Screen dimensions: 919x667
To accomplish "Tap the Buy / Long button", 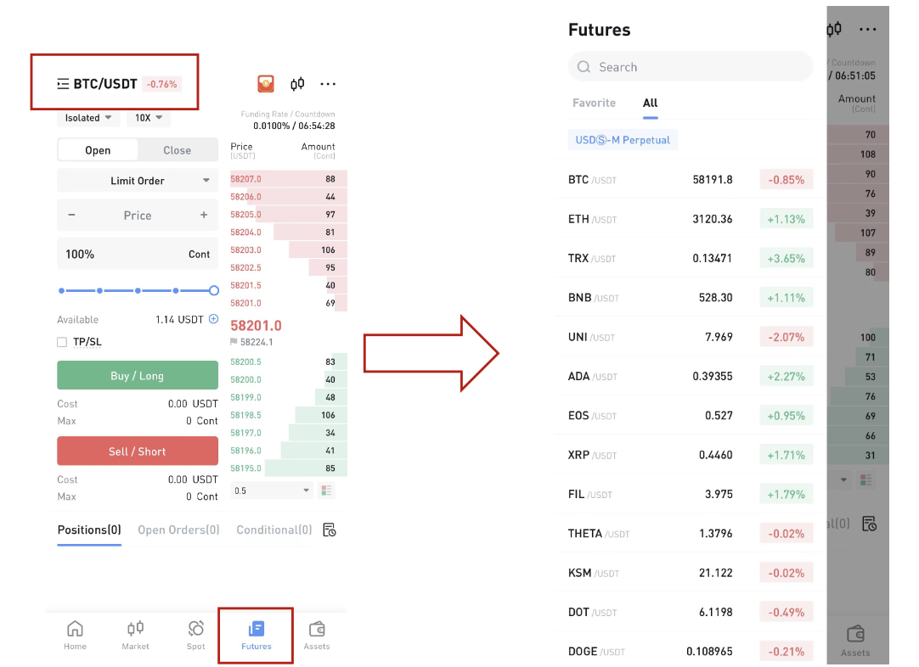I will tap(138, 375).
